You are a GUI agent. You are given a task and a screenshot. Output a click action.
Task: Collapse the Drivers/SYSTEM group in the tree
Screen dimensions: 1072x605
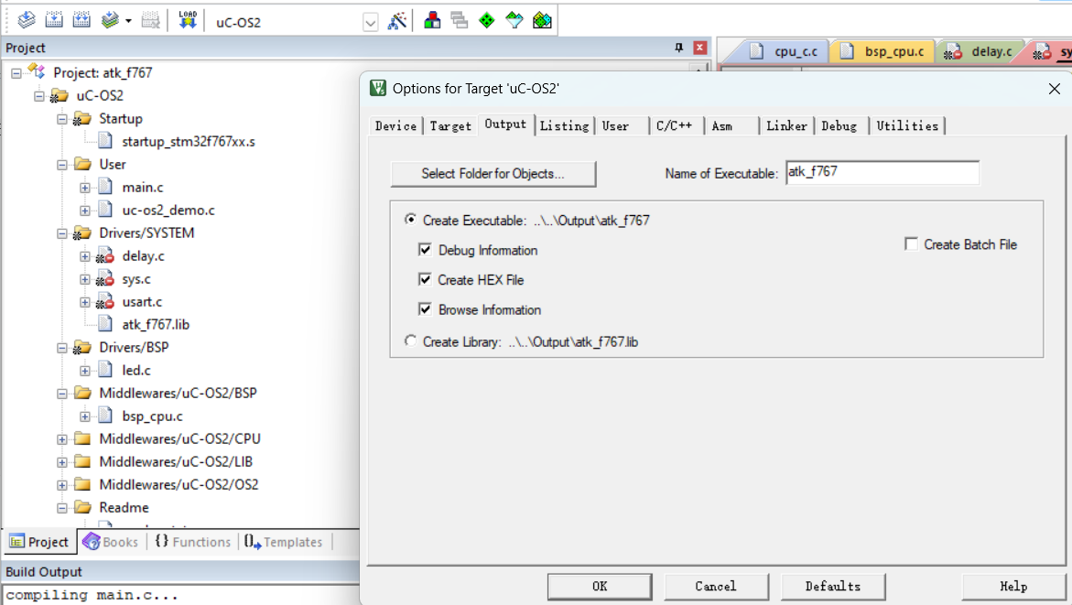tap(62, 233)
